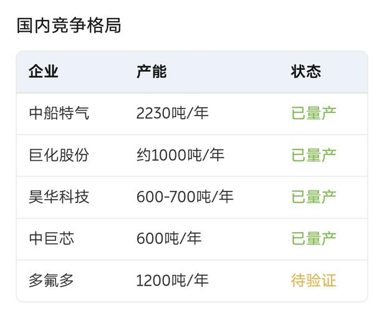The width and height of the screenshot is (384, 312).
Task: Select the 600吨/年 capacity cell
Action: [x=169, y=238]
